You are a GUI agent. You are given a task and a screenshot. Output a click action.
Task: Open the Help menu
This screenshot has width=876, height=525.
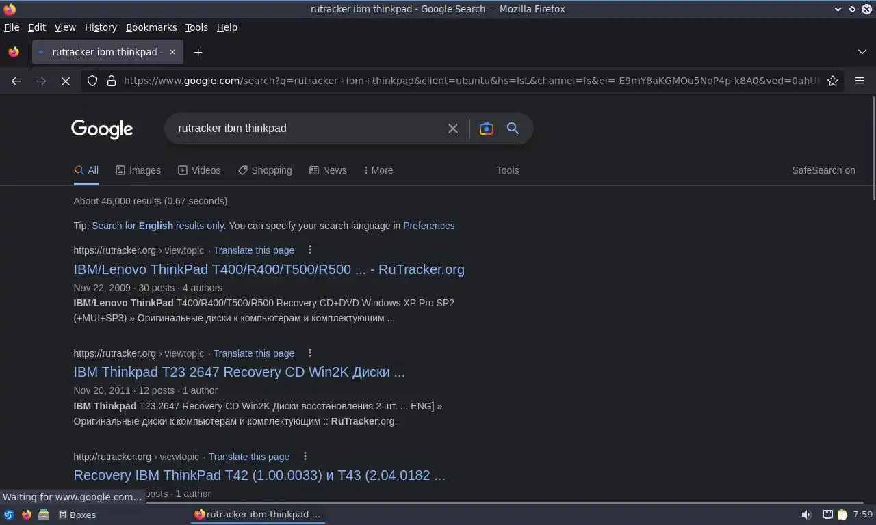pos(227,27)
